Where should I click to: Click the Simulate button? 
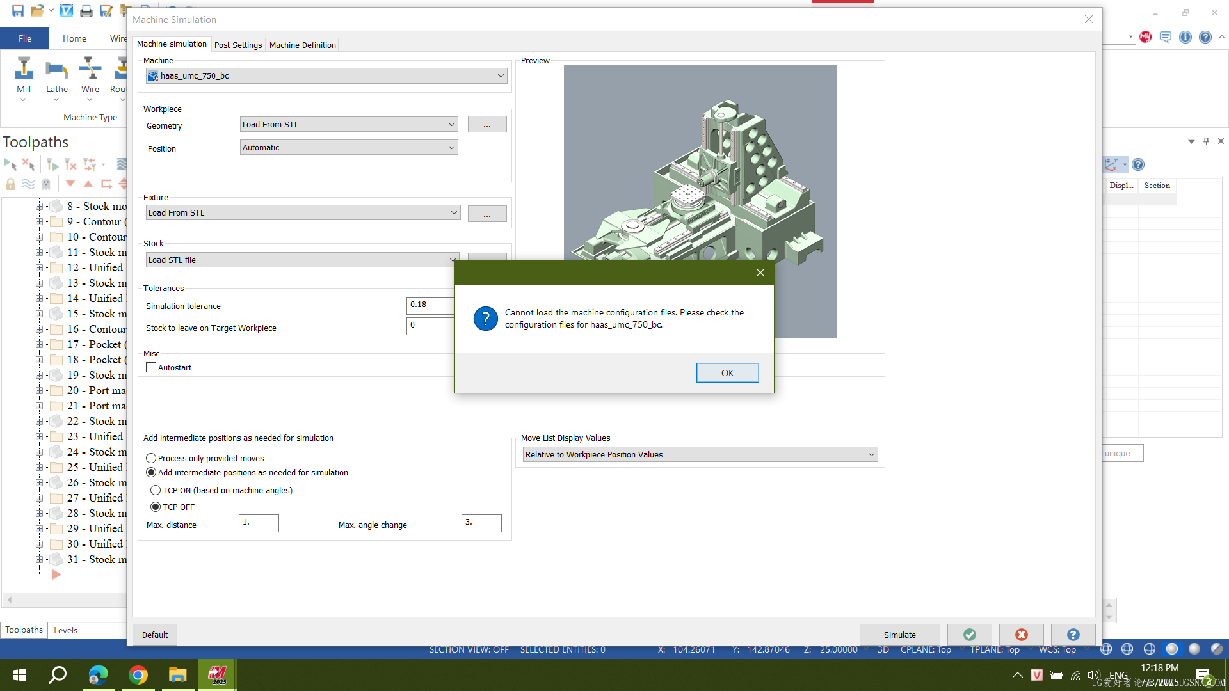point(899,635)
